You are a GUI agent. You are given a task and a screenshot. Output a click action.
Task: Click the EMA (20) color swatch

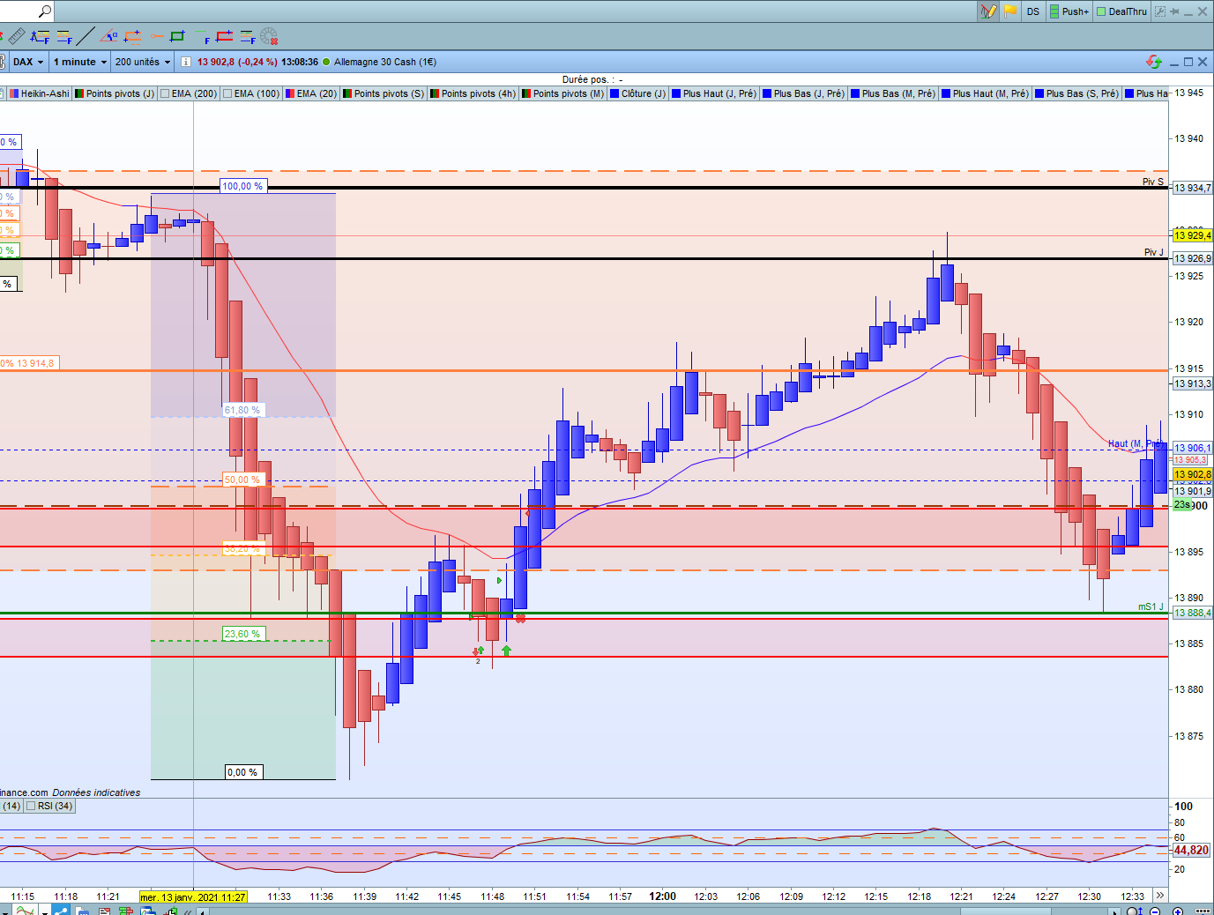[x=290, y=93]
